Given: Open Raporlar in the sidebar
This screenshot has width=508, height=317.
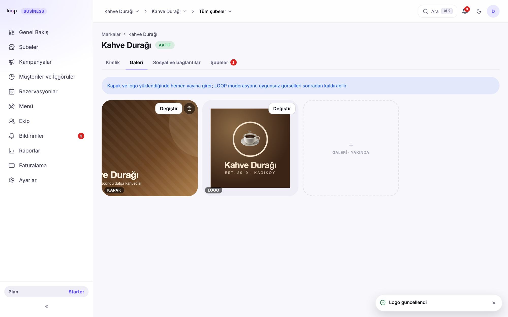Looking at the screenshot, I should [x=46, y=151].
